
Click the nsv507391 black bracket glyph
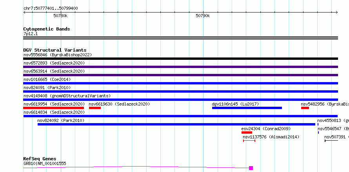pos(331,141)
